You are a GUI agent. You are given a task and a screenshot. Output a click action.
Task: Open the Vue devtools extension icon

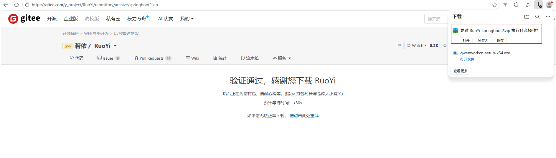click(x=505, y=5)
